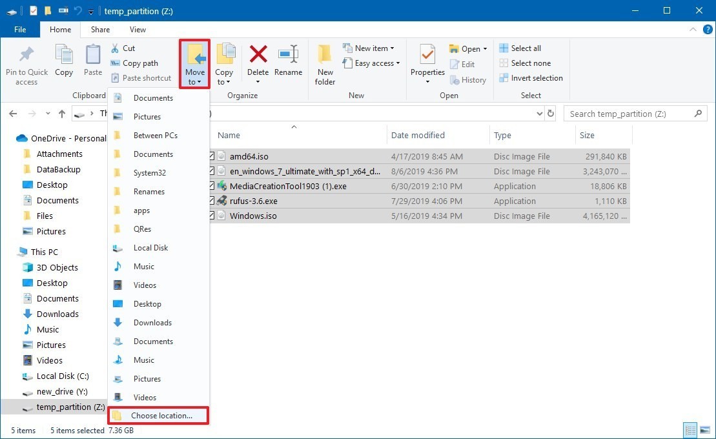Click Choose location... at menu bottom
716x439 pixels.
point(161,416)
